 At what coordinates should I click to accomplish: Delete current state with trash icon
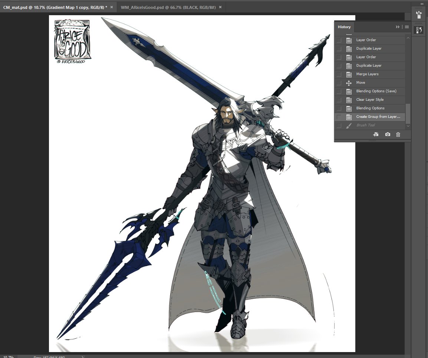398,135
